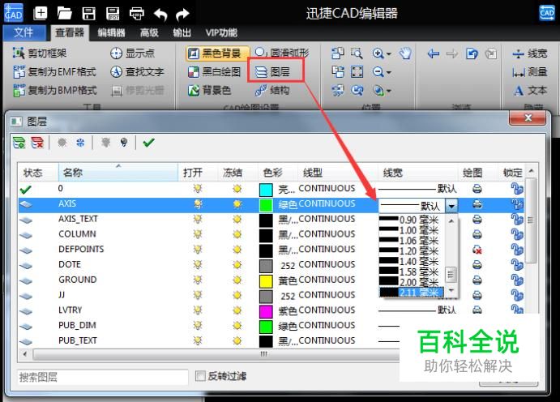560x402 pixels.
Task: Toggle freeze on the COLUMN layer
Action: click(237, 234)
